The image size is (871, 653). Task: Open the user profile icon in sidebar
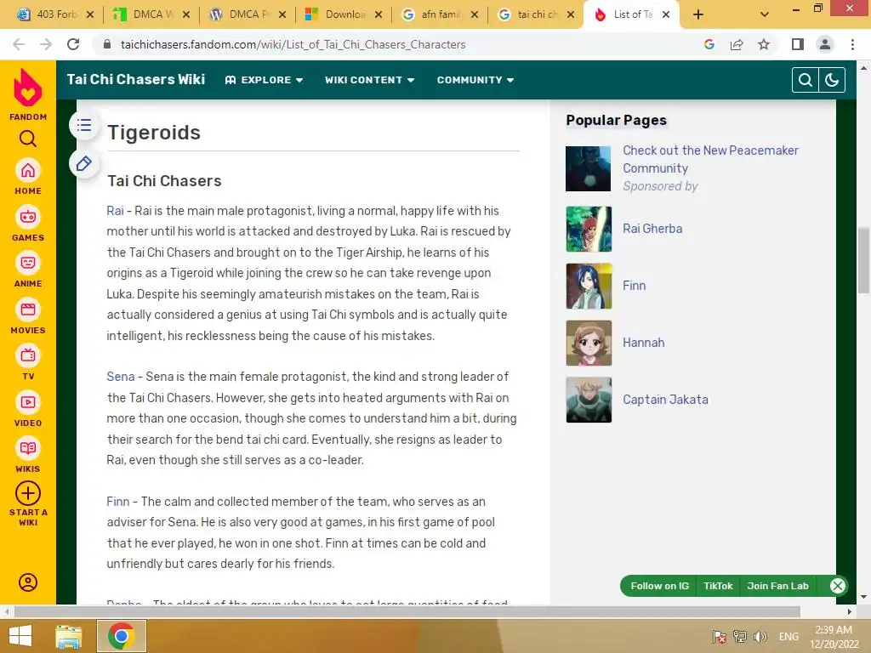28,582
